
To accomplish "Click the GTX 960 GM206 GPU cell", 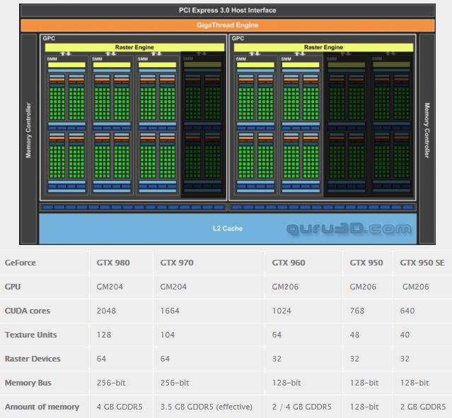I will (x=285, y=287).
